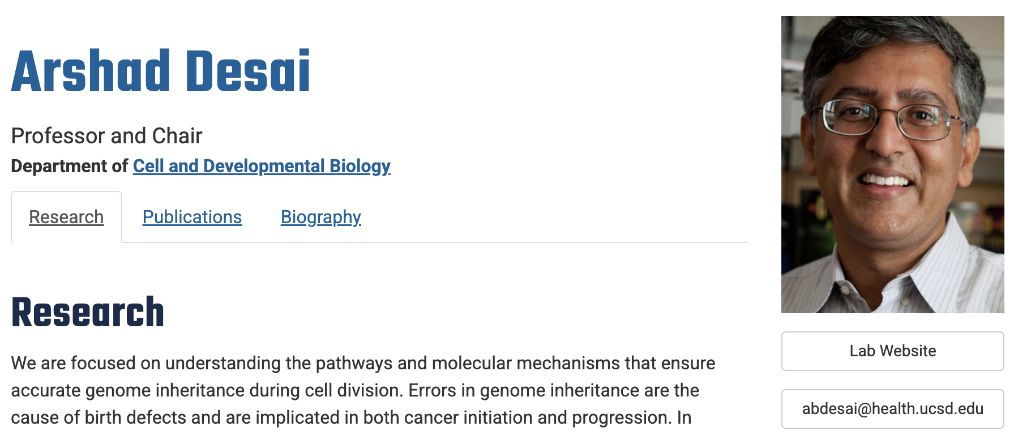Click the line starting 'accurate genome inheritance'
This screenshot has width=1018, height=435.
click(355, 390)
